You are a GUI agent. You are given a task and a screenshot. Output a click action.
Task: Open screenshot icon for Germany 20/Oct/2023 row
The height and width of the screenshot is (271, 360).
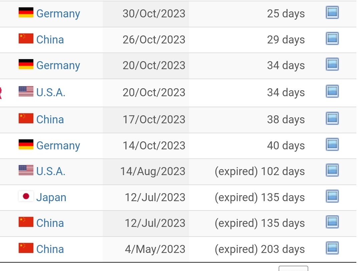point(332,64)
